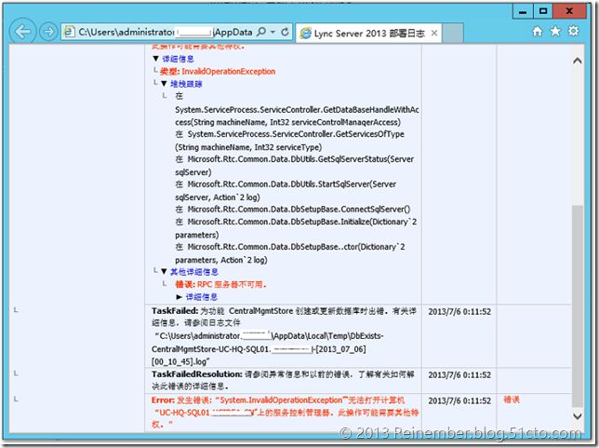Click the vertical scrollbar thumb
The width and height of the screenshot is (599, 448).
pyautogui.click(x=578, y=306)
